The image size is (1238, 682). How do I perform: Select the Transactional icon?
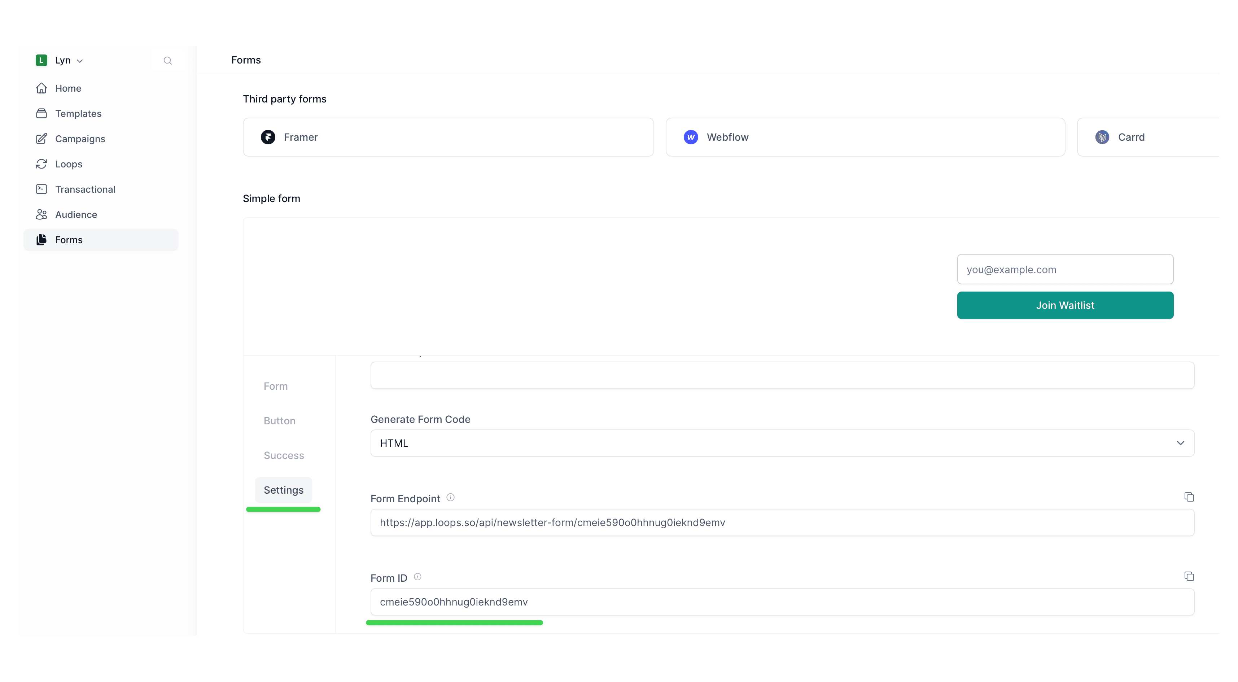41,189
